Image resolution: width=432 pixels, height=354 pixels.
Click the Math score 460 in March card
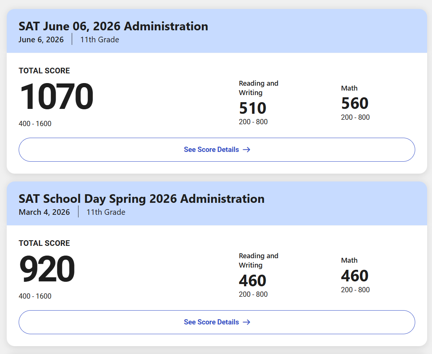(x=355, y=276)
